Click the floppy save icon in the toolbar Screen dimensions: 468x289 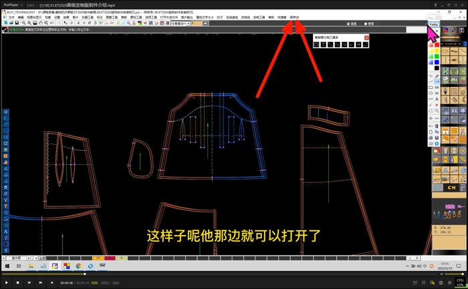click(17, 23)
